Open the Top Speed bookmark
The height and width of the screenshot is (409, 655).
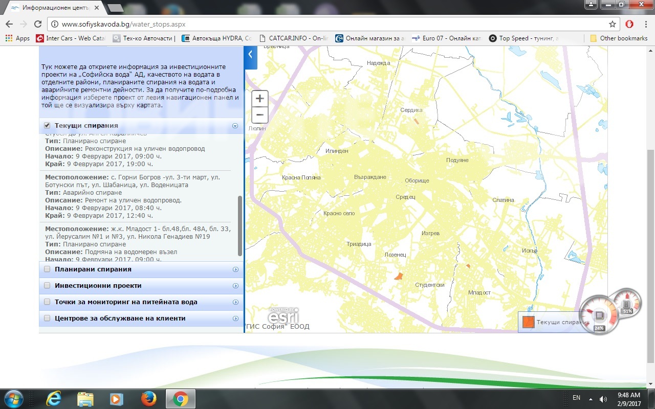[x=523, y=38]
